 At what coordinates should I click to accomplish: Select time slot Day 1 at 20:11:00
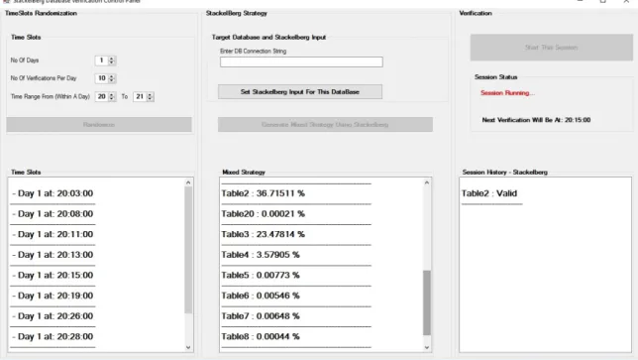53,234
